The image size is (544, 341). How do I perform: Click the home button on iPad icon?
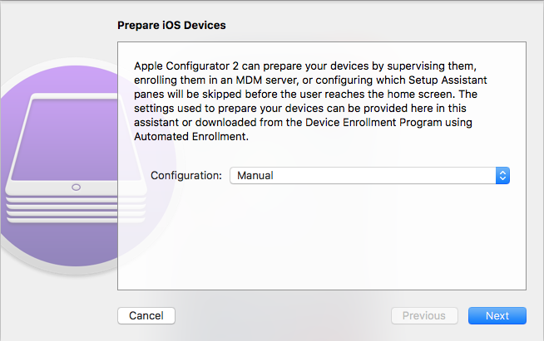coord(76,188)
